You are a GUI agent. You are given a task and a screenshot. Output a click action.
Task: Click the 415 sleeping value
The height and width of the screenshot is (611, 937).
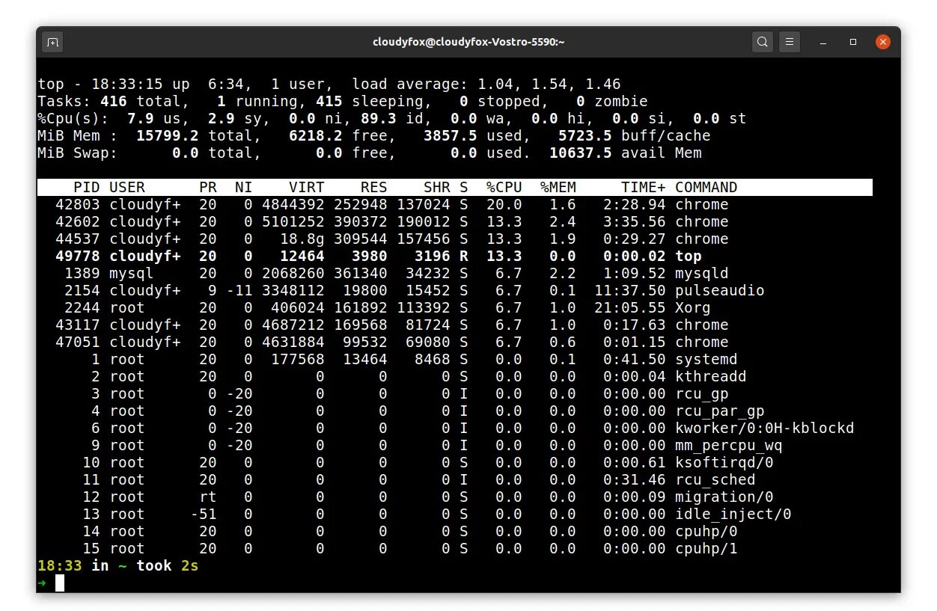tap(329, 101)
